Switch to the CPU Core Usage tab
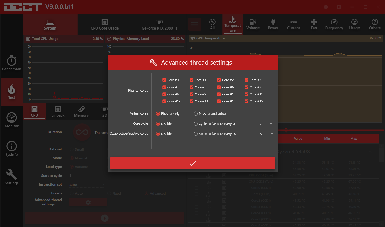The height and width of the screenshot is (227, 385). click(105, 24)
